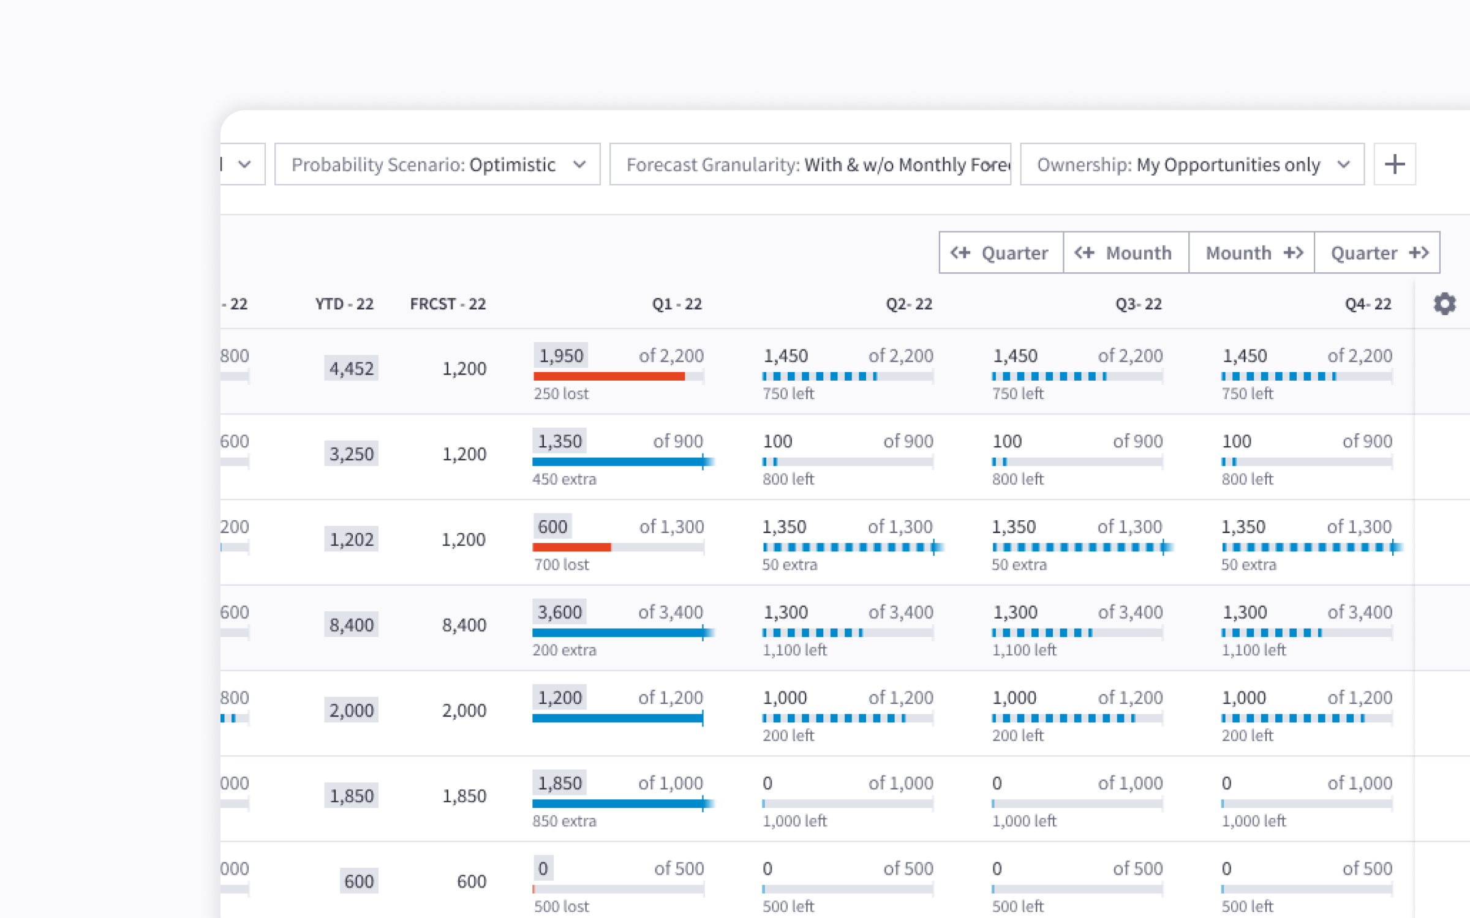Select the Q4- 22 column header
Image resolution: width=1470 pixels, height=918 pixels.
(1368, 304)
